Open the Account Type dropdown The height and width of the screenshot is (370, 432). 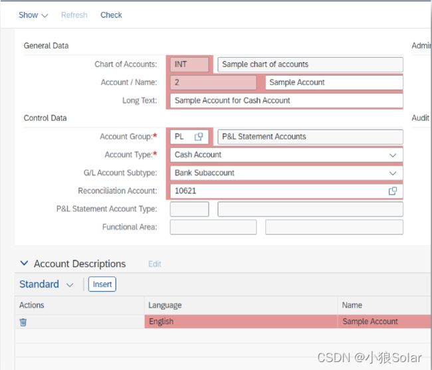(393, 155)
